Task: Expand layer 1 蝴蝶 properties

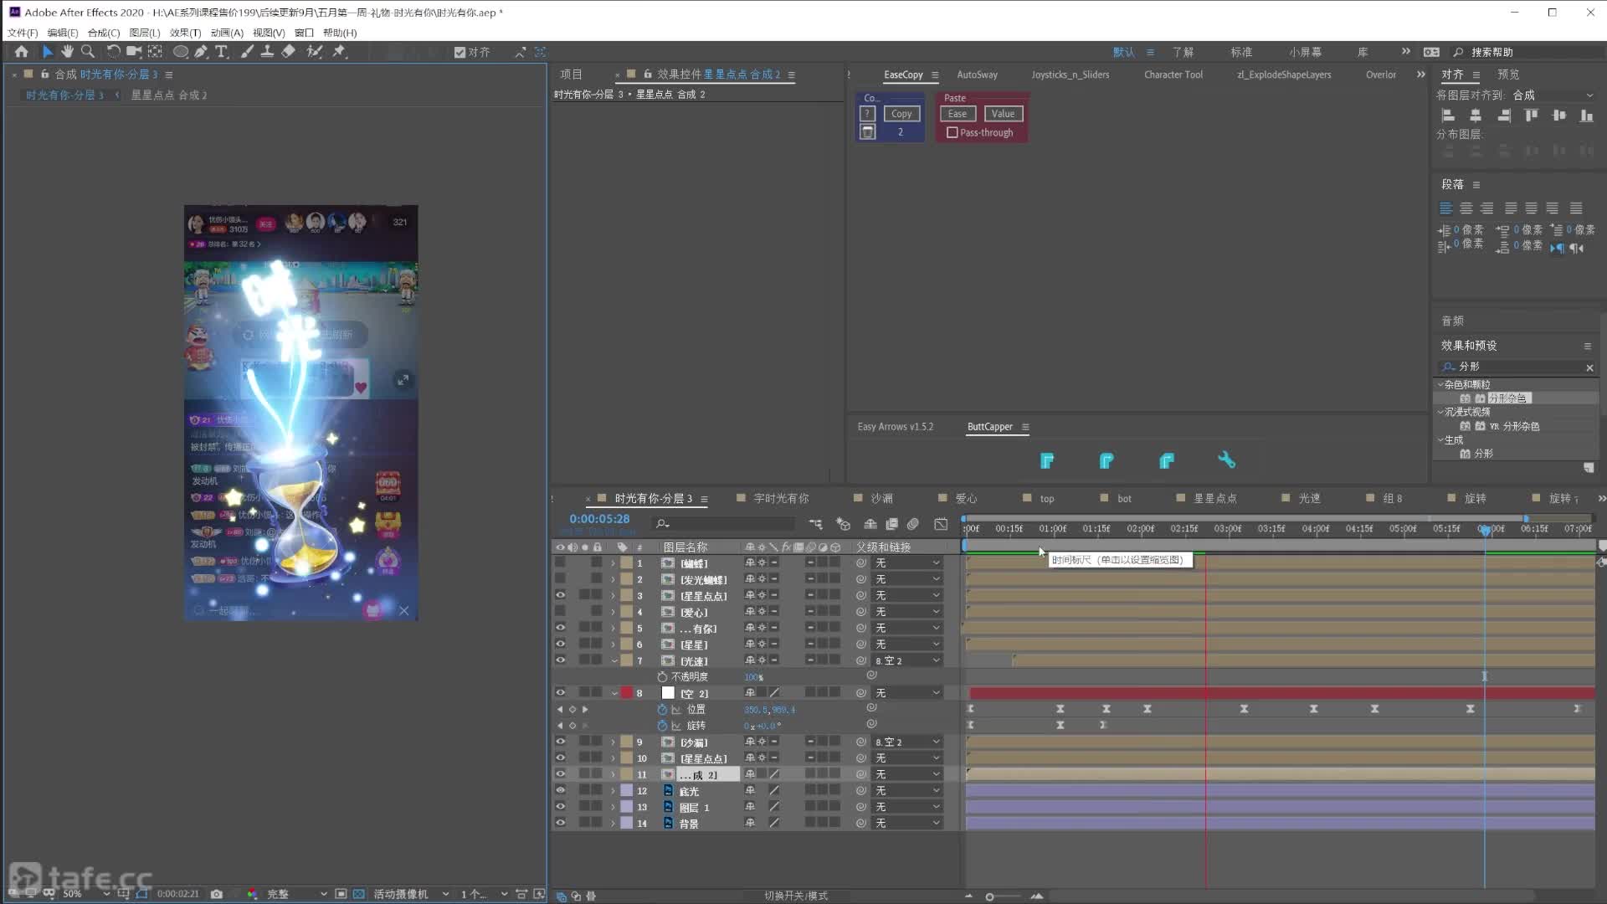Action: point(614,563)
